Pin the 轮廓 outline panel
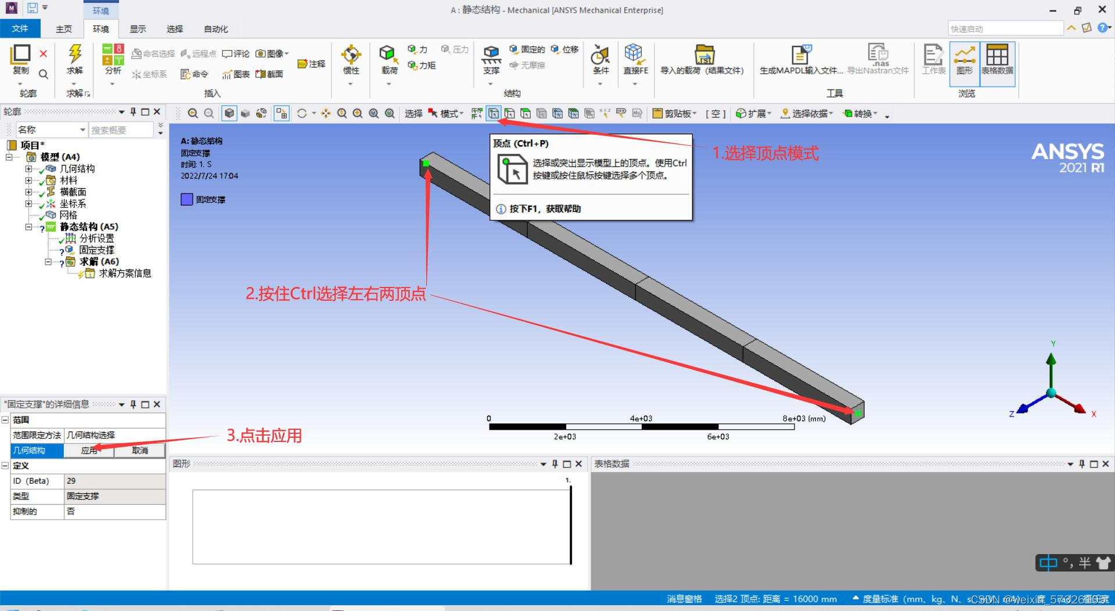This screenshot has width=1115, height=611. coord(134,112)
